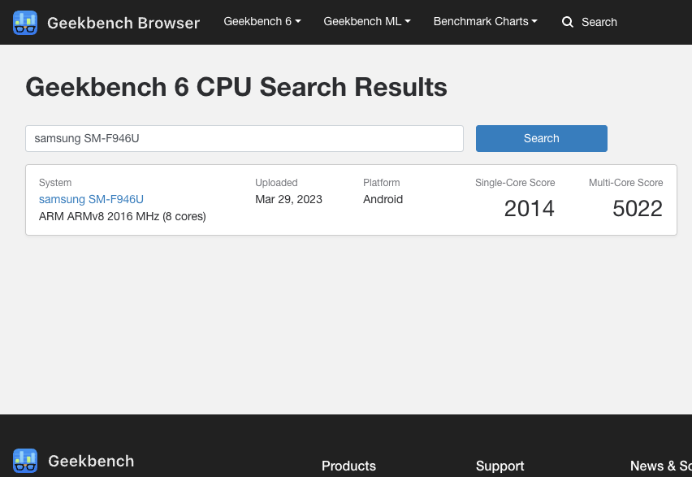
Task: Click the Geekbench wordmark in the footer
Action: pyautogui.click(x=91, y=461)
